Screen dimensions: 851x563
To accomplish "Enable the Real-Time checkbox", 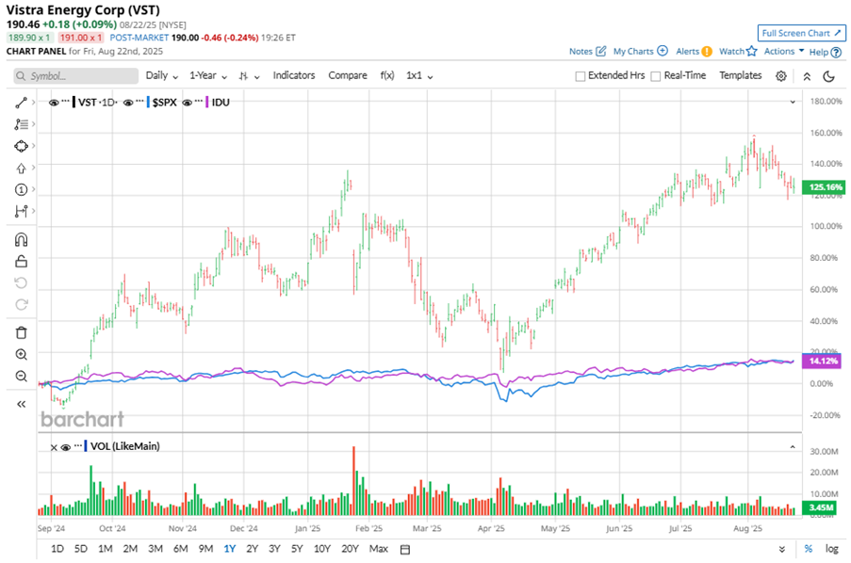I will 656,76.
